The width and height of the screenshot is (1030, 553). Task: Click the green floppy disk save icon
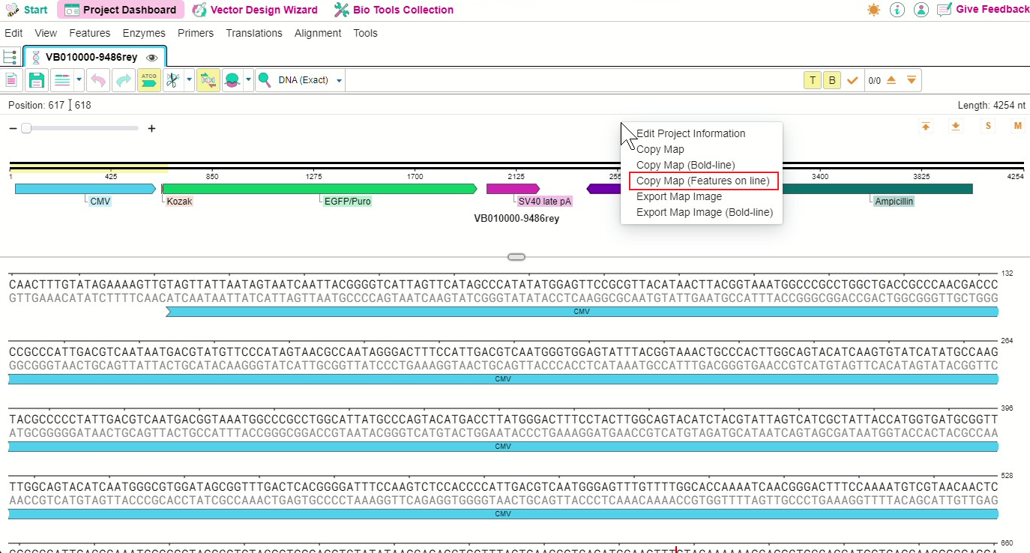point(37,80)
